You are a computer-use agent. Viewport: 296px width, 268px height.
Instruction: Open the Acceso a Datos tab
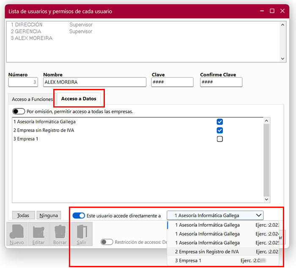(79, 99)
